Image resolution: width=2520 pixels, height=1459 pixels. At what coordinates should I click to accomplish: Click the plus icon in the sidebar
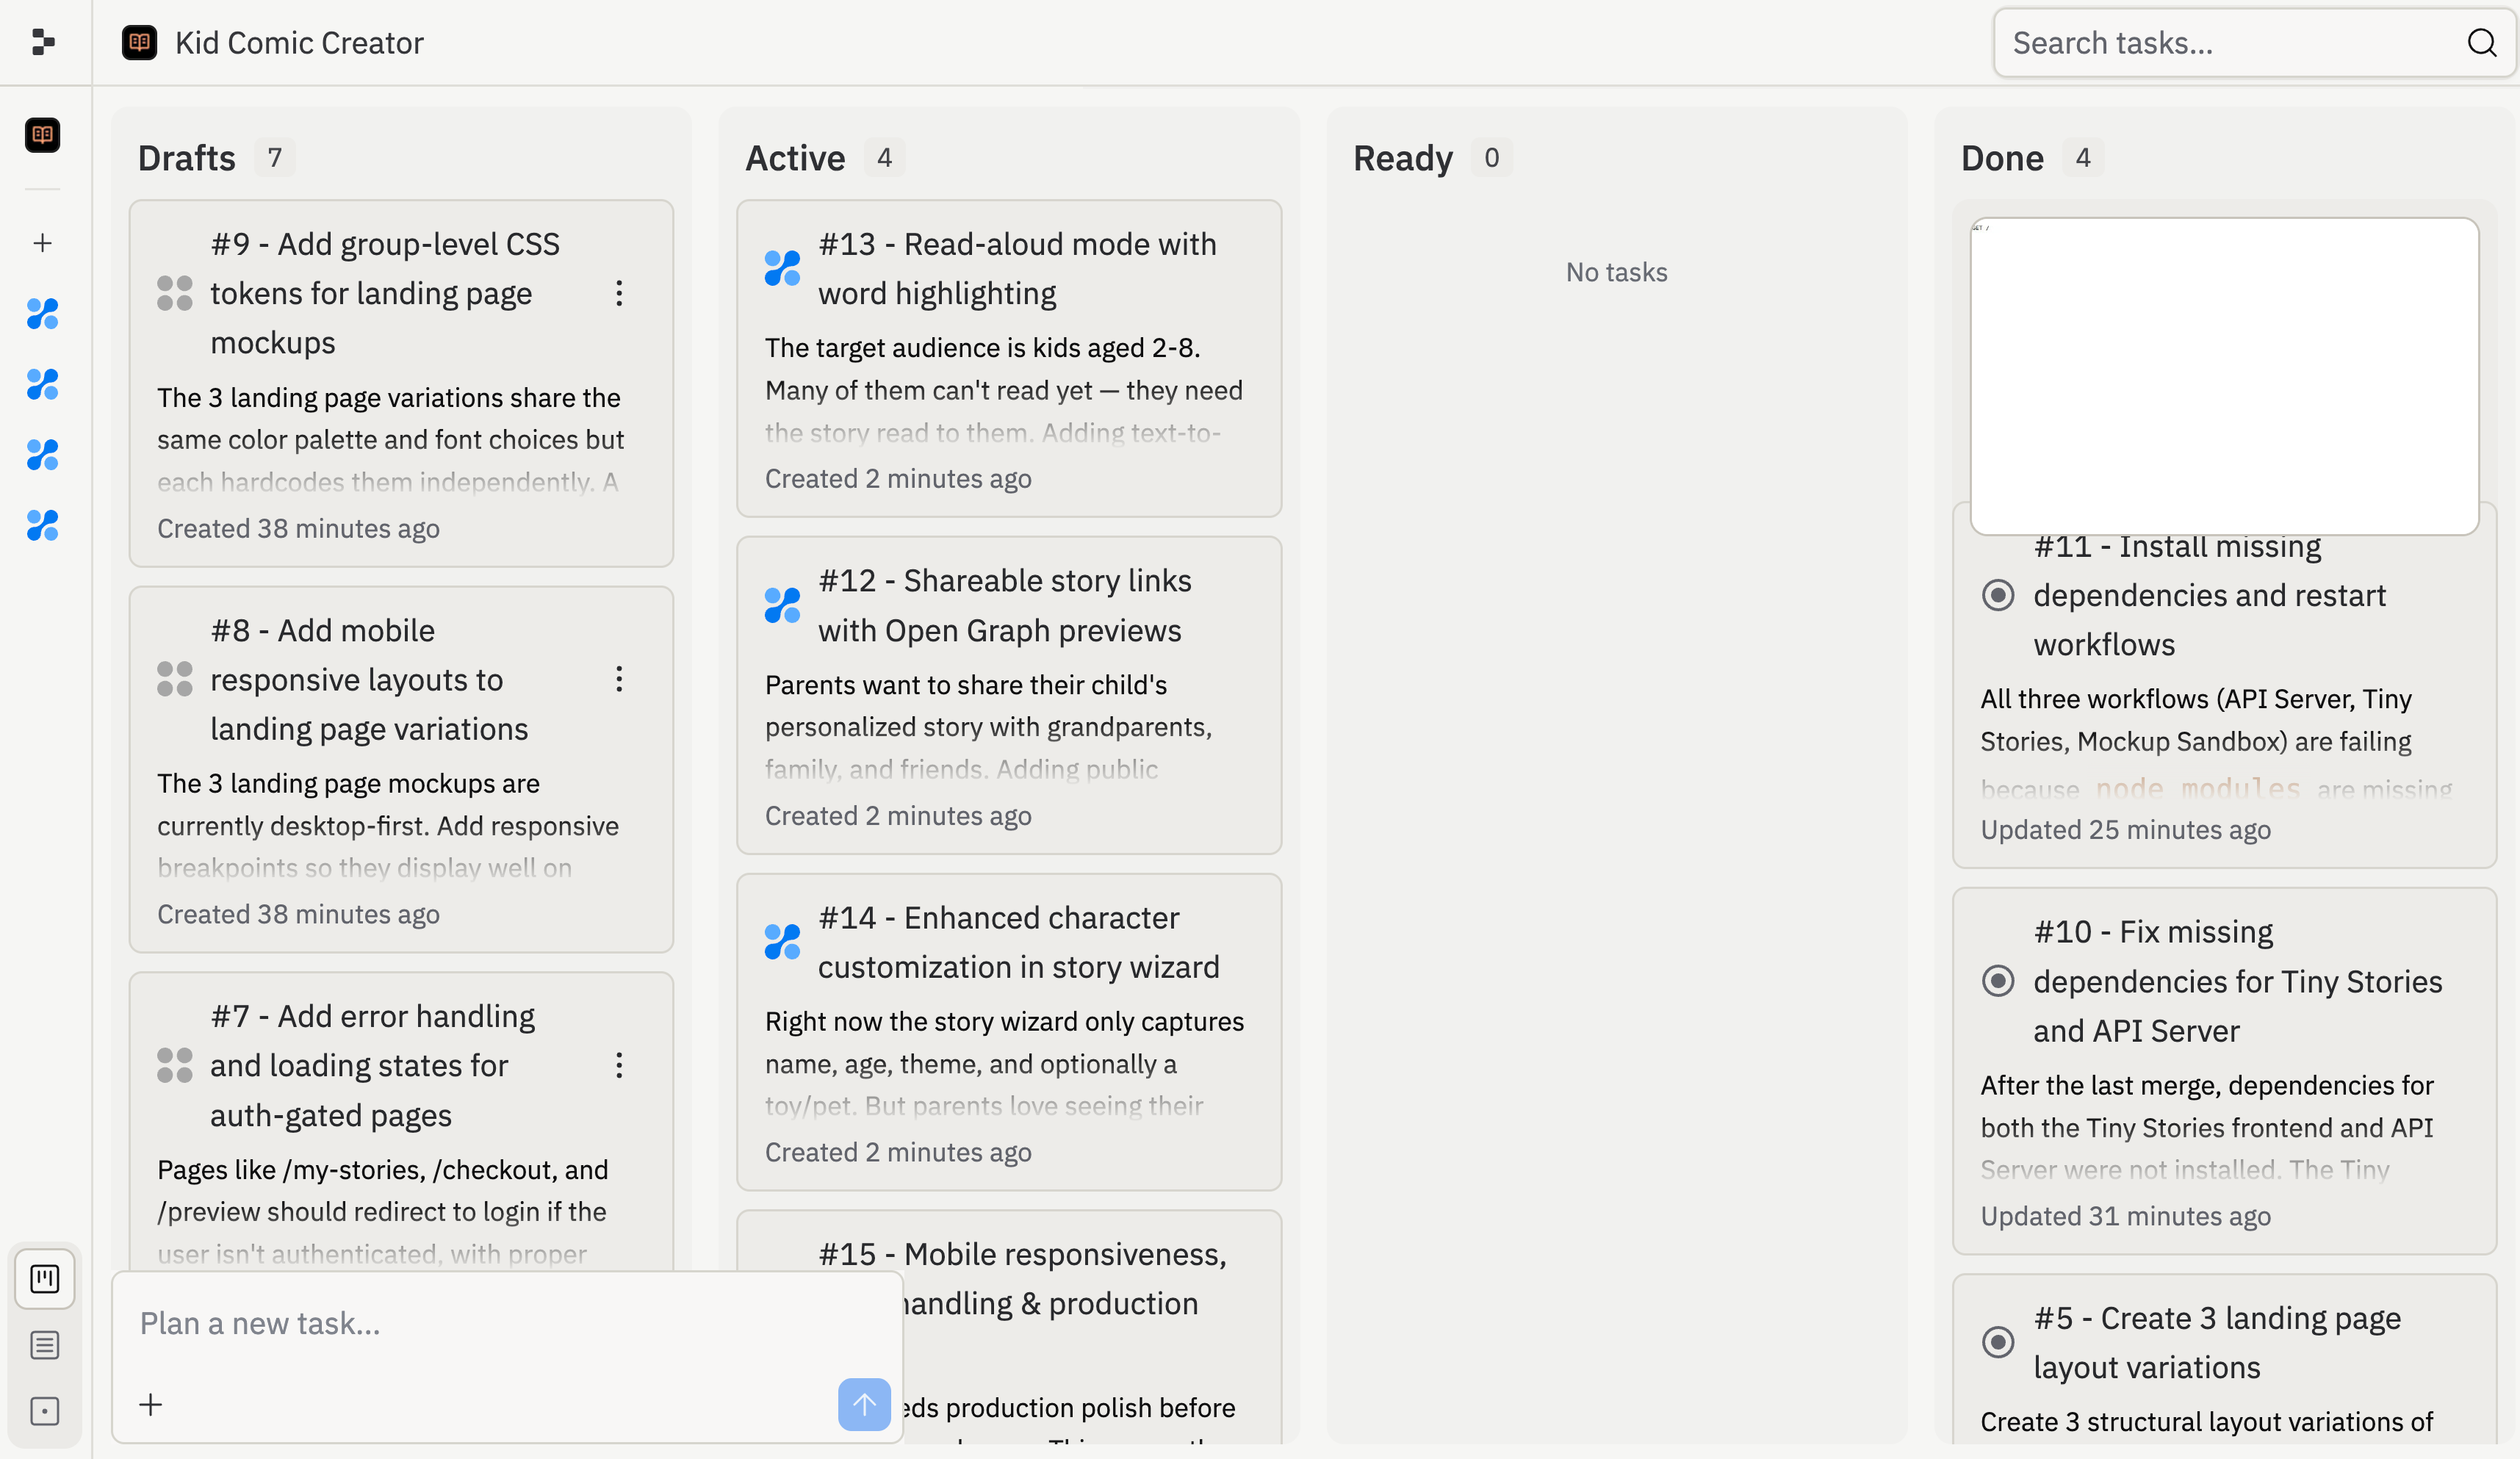(42, 242)
